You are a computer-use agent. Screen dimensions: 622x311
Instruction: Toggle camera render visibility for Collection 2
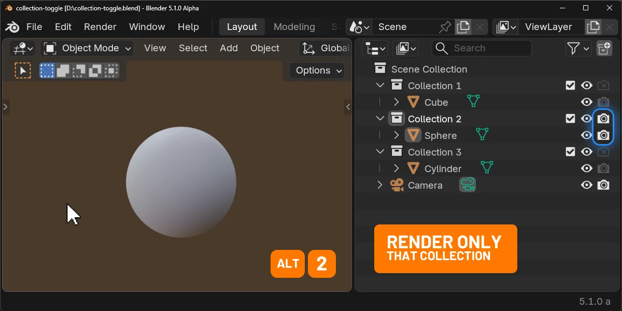pyautogui.click(x=603, y=118)
